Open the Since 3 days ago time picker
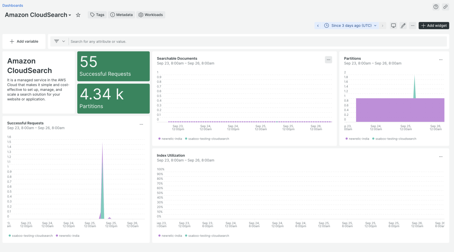Image resolution: width=454 pixels, height=252 pixels. (351, 25)
